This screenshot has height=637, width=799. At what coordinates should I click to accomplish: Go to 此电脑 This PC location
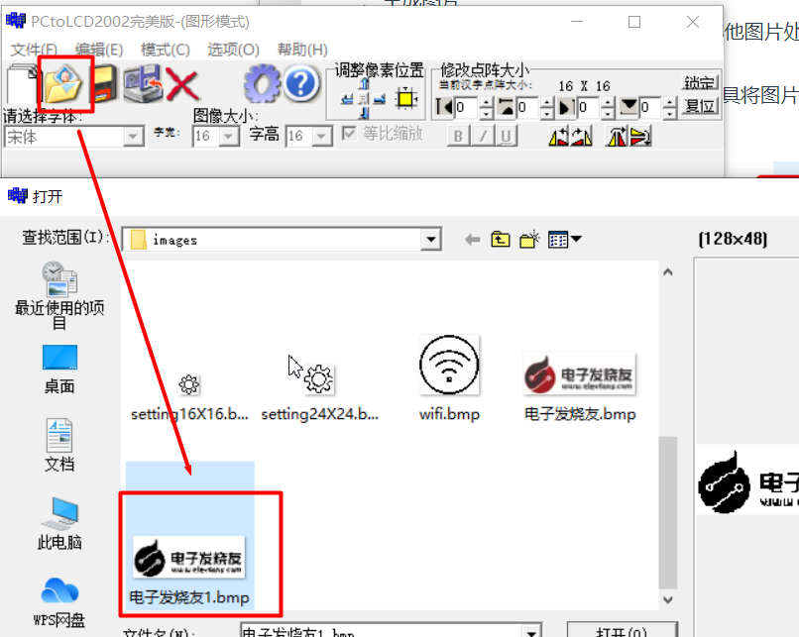(x=59, y=523)
